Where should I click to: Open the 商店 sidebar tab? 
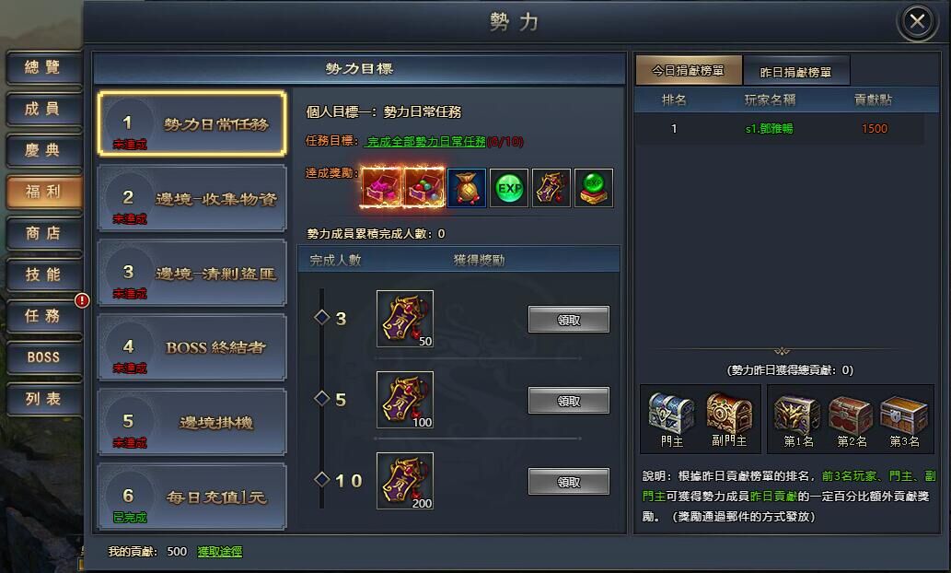[43, 233]
